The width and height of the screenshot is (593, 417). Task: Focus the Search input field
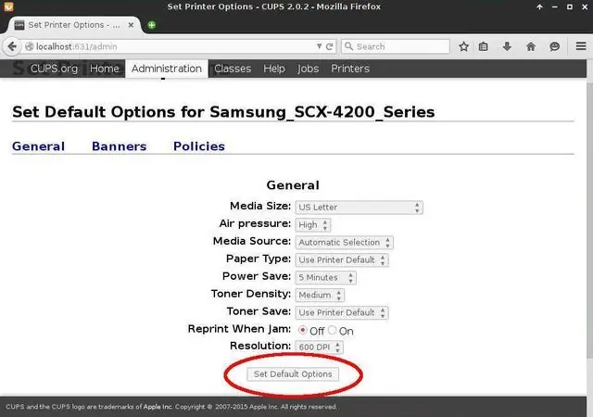[396, 46]
